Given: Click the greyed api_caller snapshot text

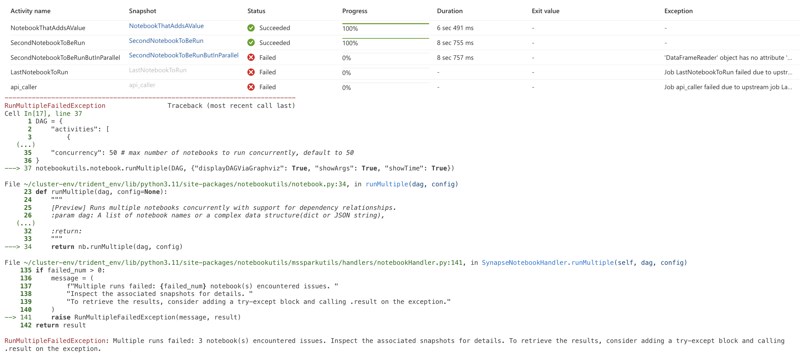Looking at the screenshot, I should coord(142,85).
